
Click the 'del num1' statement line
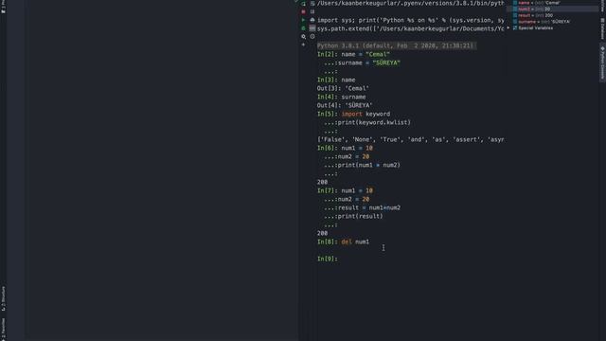click(355, 242)
